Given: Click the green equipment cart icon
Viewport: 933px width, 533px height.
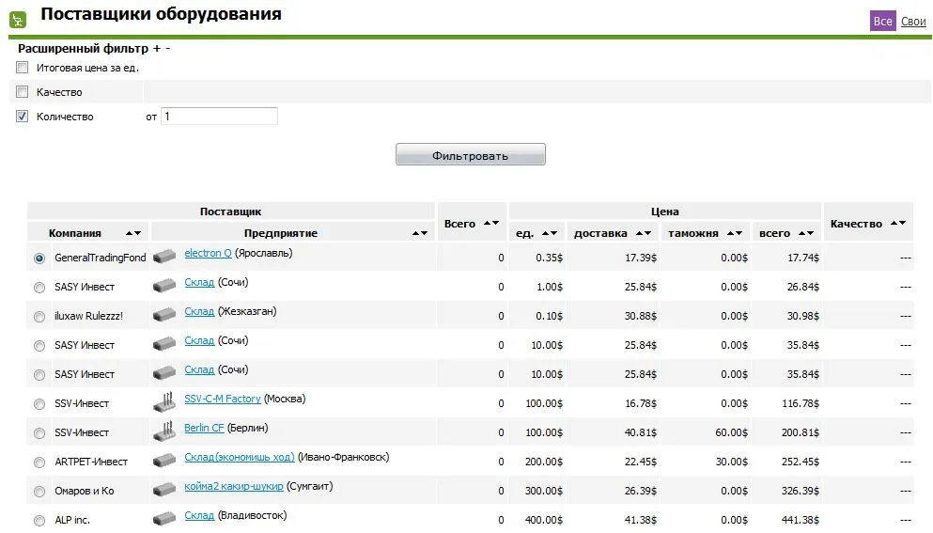Looking at the screenshot, I should click(x=17, y=18).
